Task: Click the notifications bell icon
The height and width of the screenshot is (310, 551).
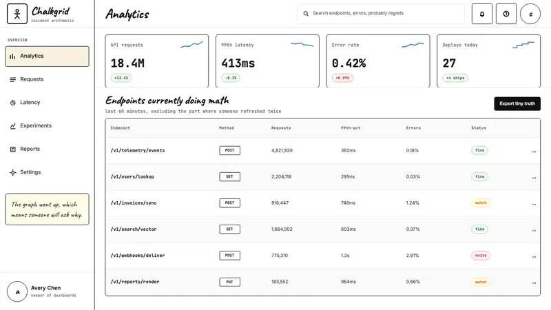Action: 481,14
